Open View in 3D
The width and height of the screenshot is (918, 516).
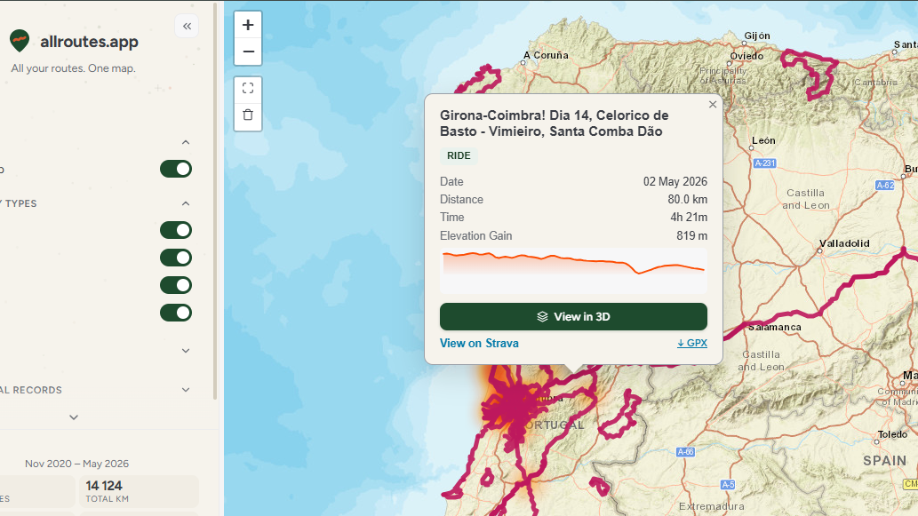573,316
